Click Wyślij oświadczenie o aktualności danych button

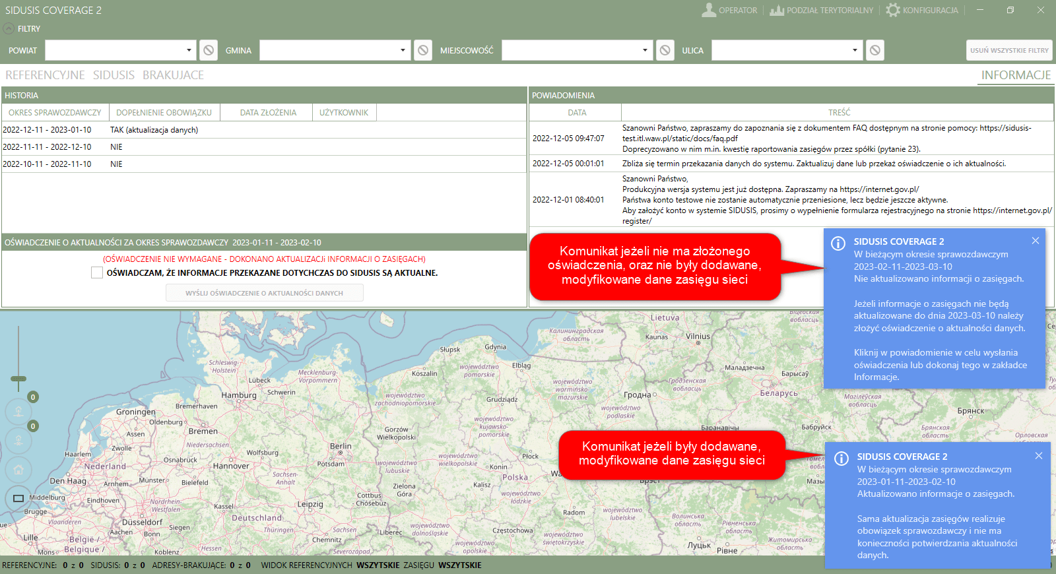[x=264, y=293]
